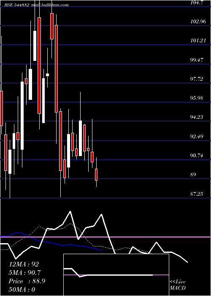This screenshot has height=296, width=211.
Task: Click the 50MA : 0 readout
Action: tap(22, 290)
